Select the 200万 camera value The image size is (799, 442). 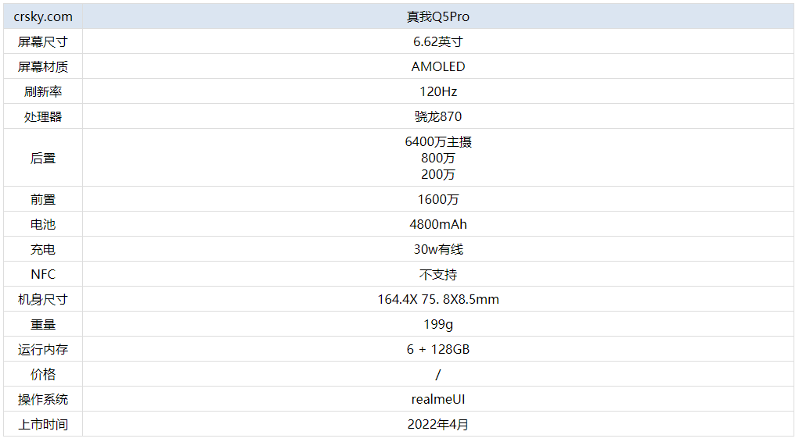click(x=437, y=174)
